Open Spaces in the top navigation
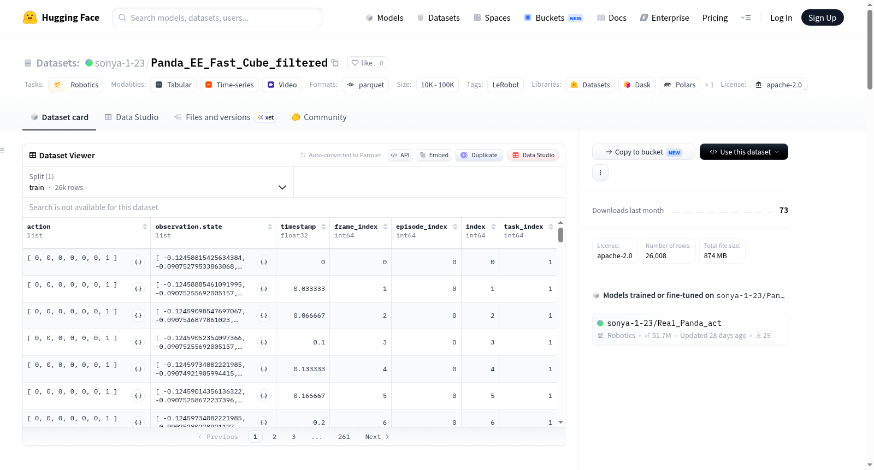The width and height of the screenshot is (874, 470). (492, 18)
